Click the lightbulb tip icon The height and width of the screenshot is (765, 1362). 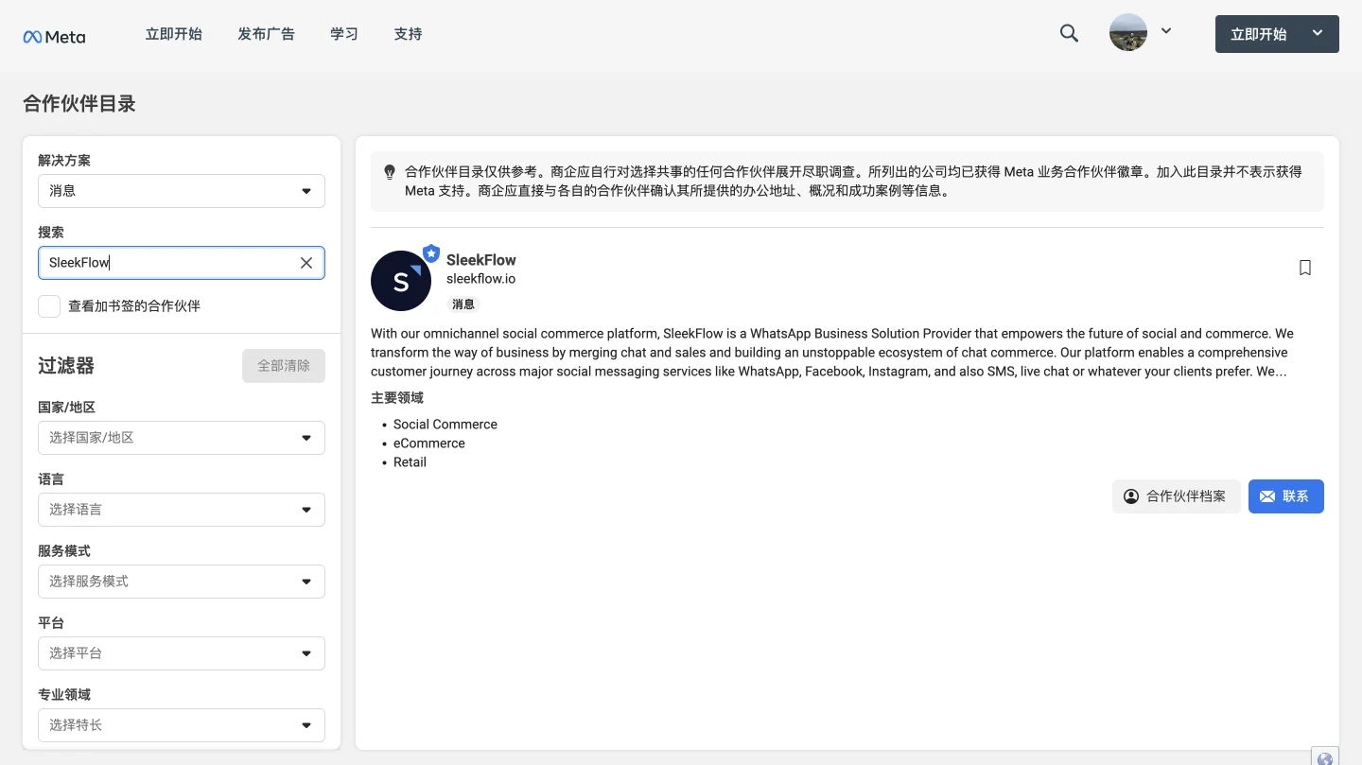390,172
